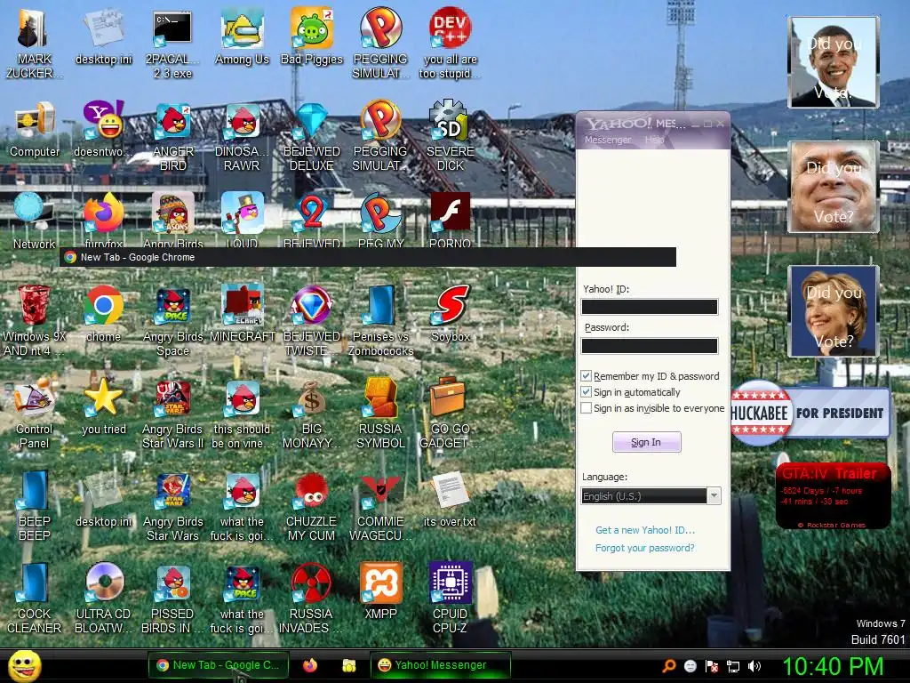Open the yellow folder taskbar icon

pos(348,665)
